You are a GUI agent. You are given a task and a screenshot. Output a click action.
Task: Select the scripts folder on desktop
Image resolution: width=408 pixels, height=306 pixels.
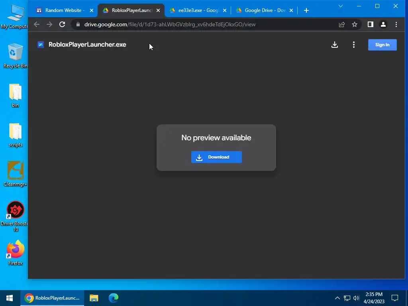16,135
